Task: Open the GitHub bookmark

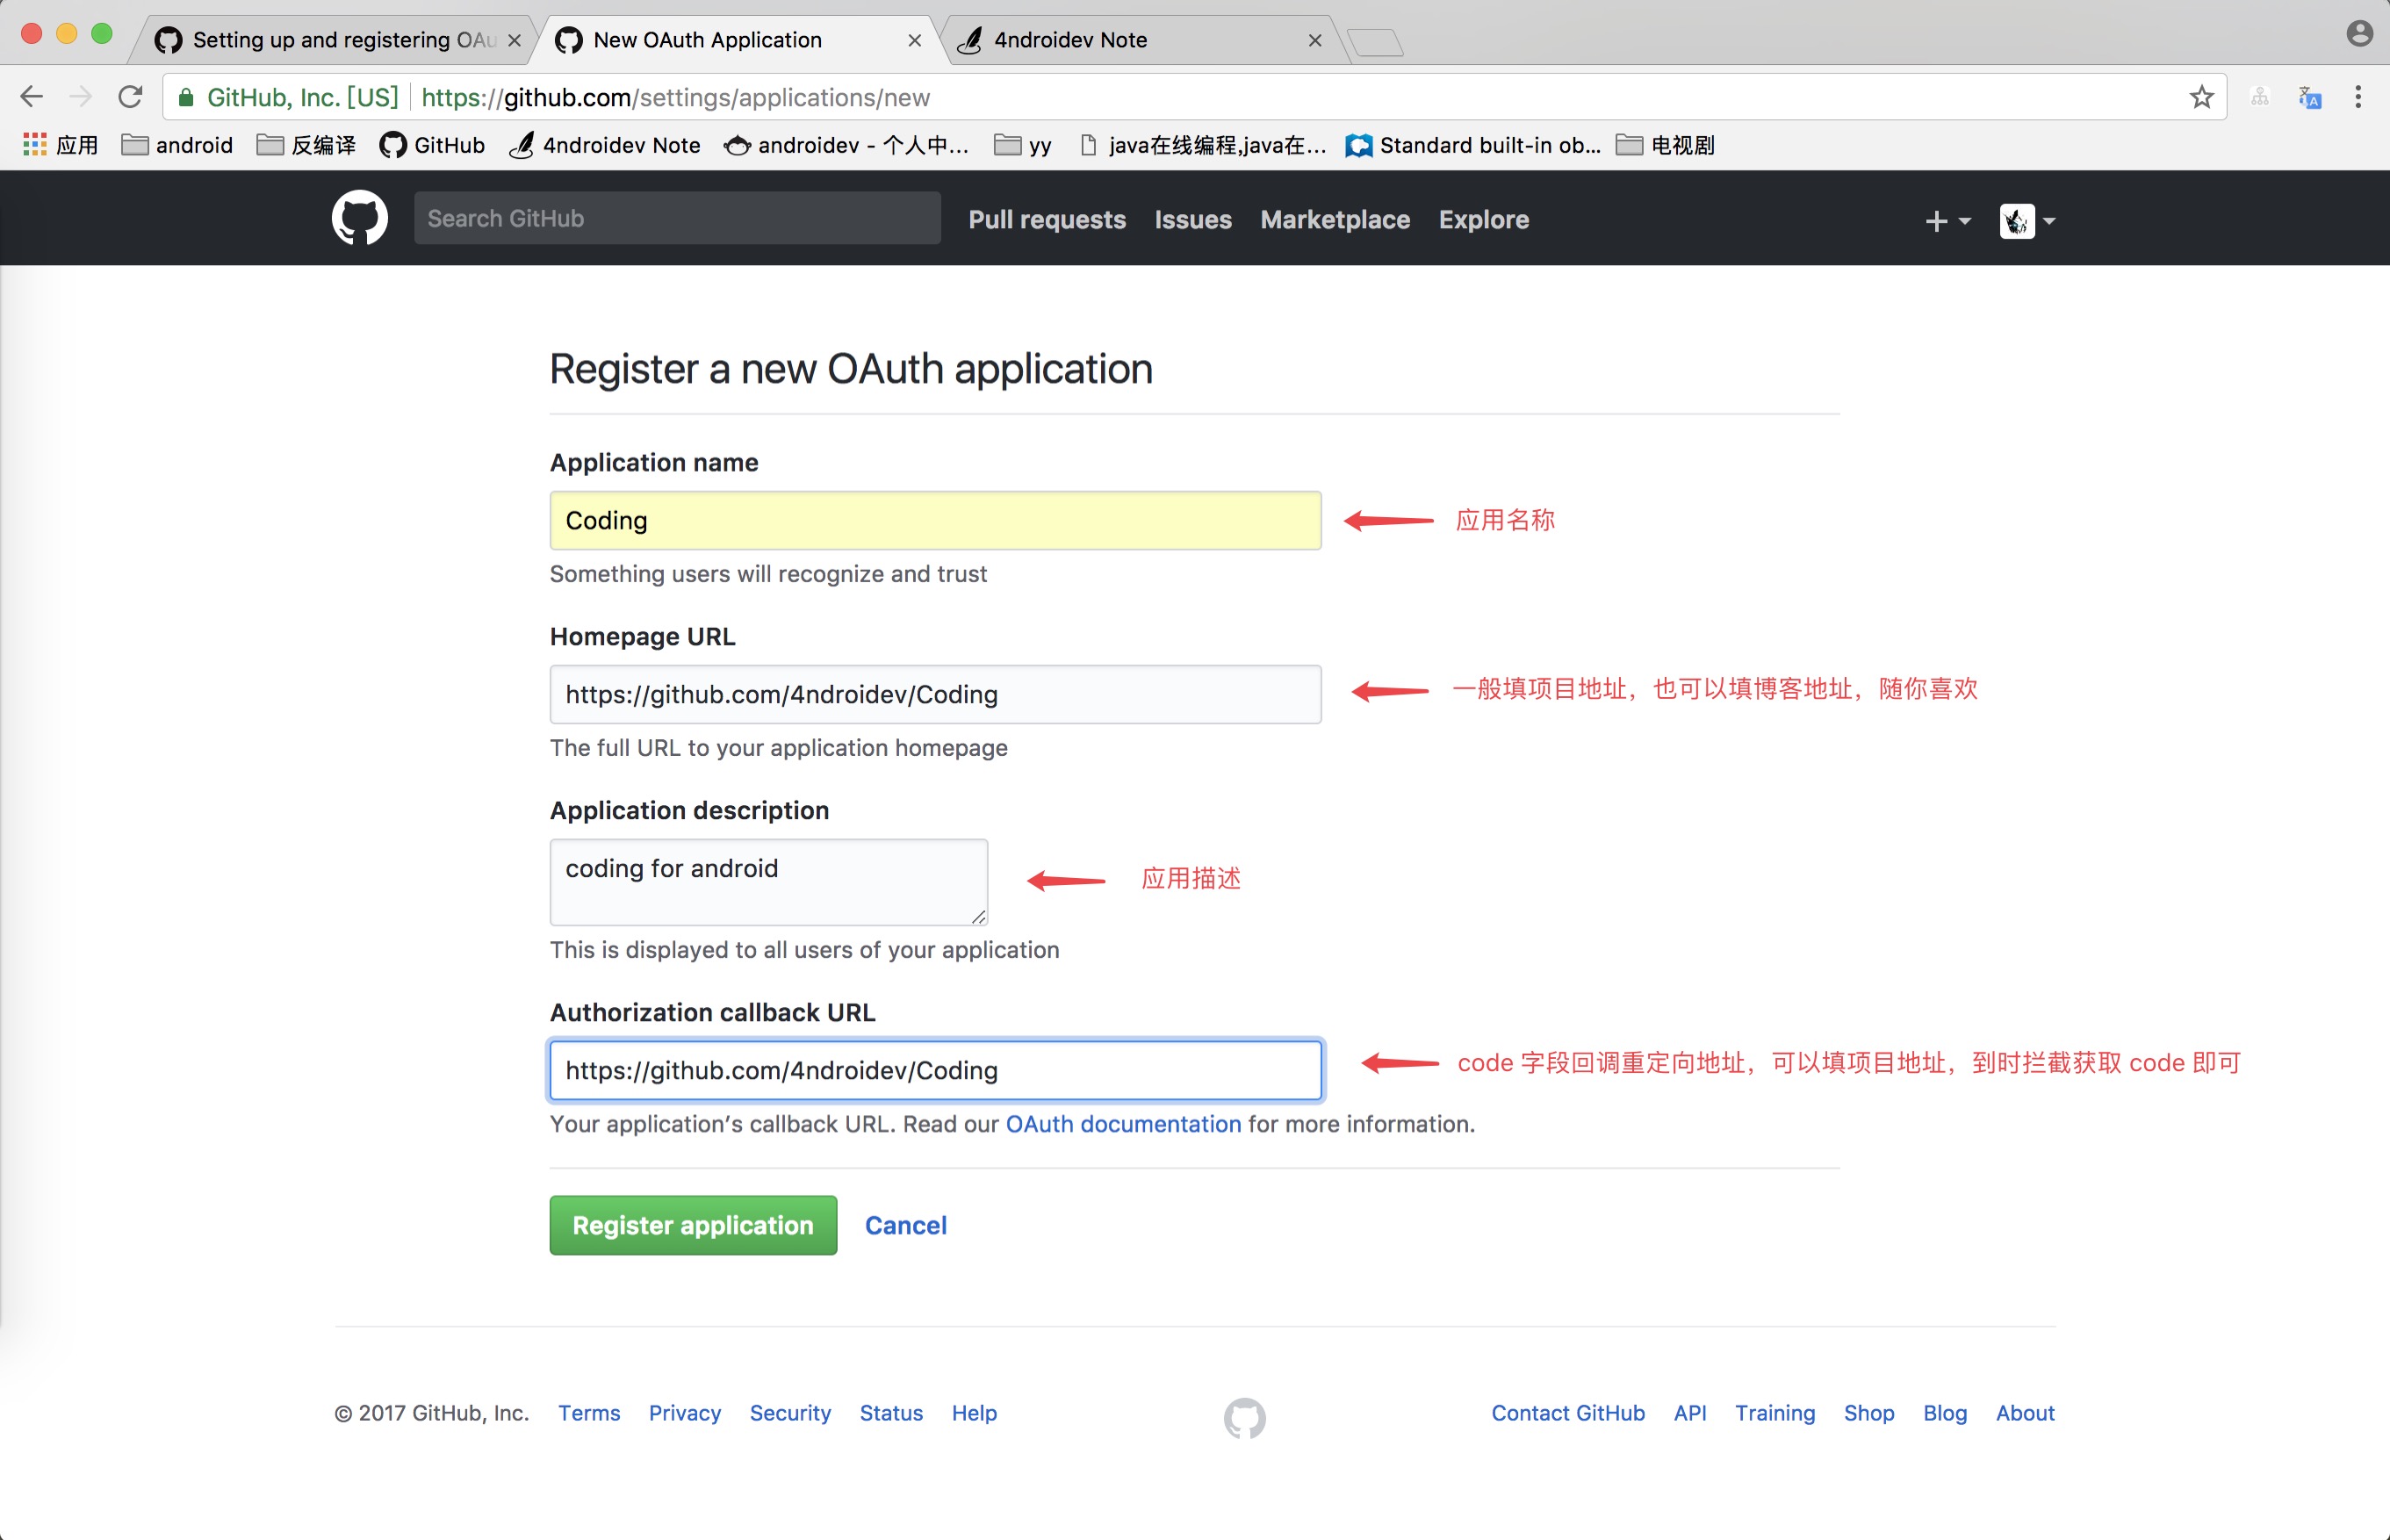Action: pos(432,145)
